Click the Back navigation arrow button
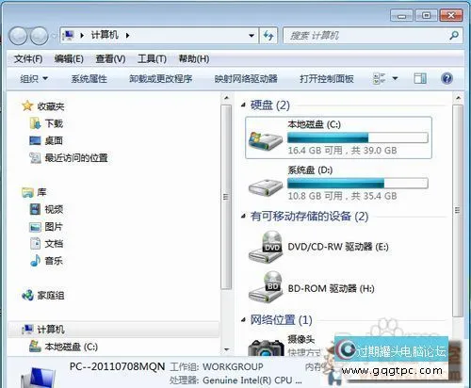The image size is (471, 388). pos(18,36)
